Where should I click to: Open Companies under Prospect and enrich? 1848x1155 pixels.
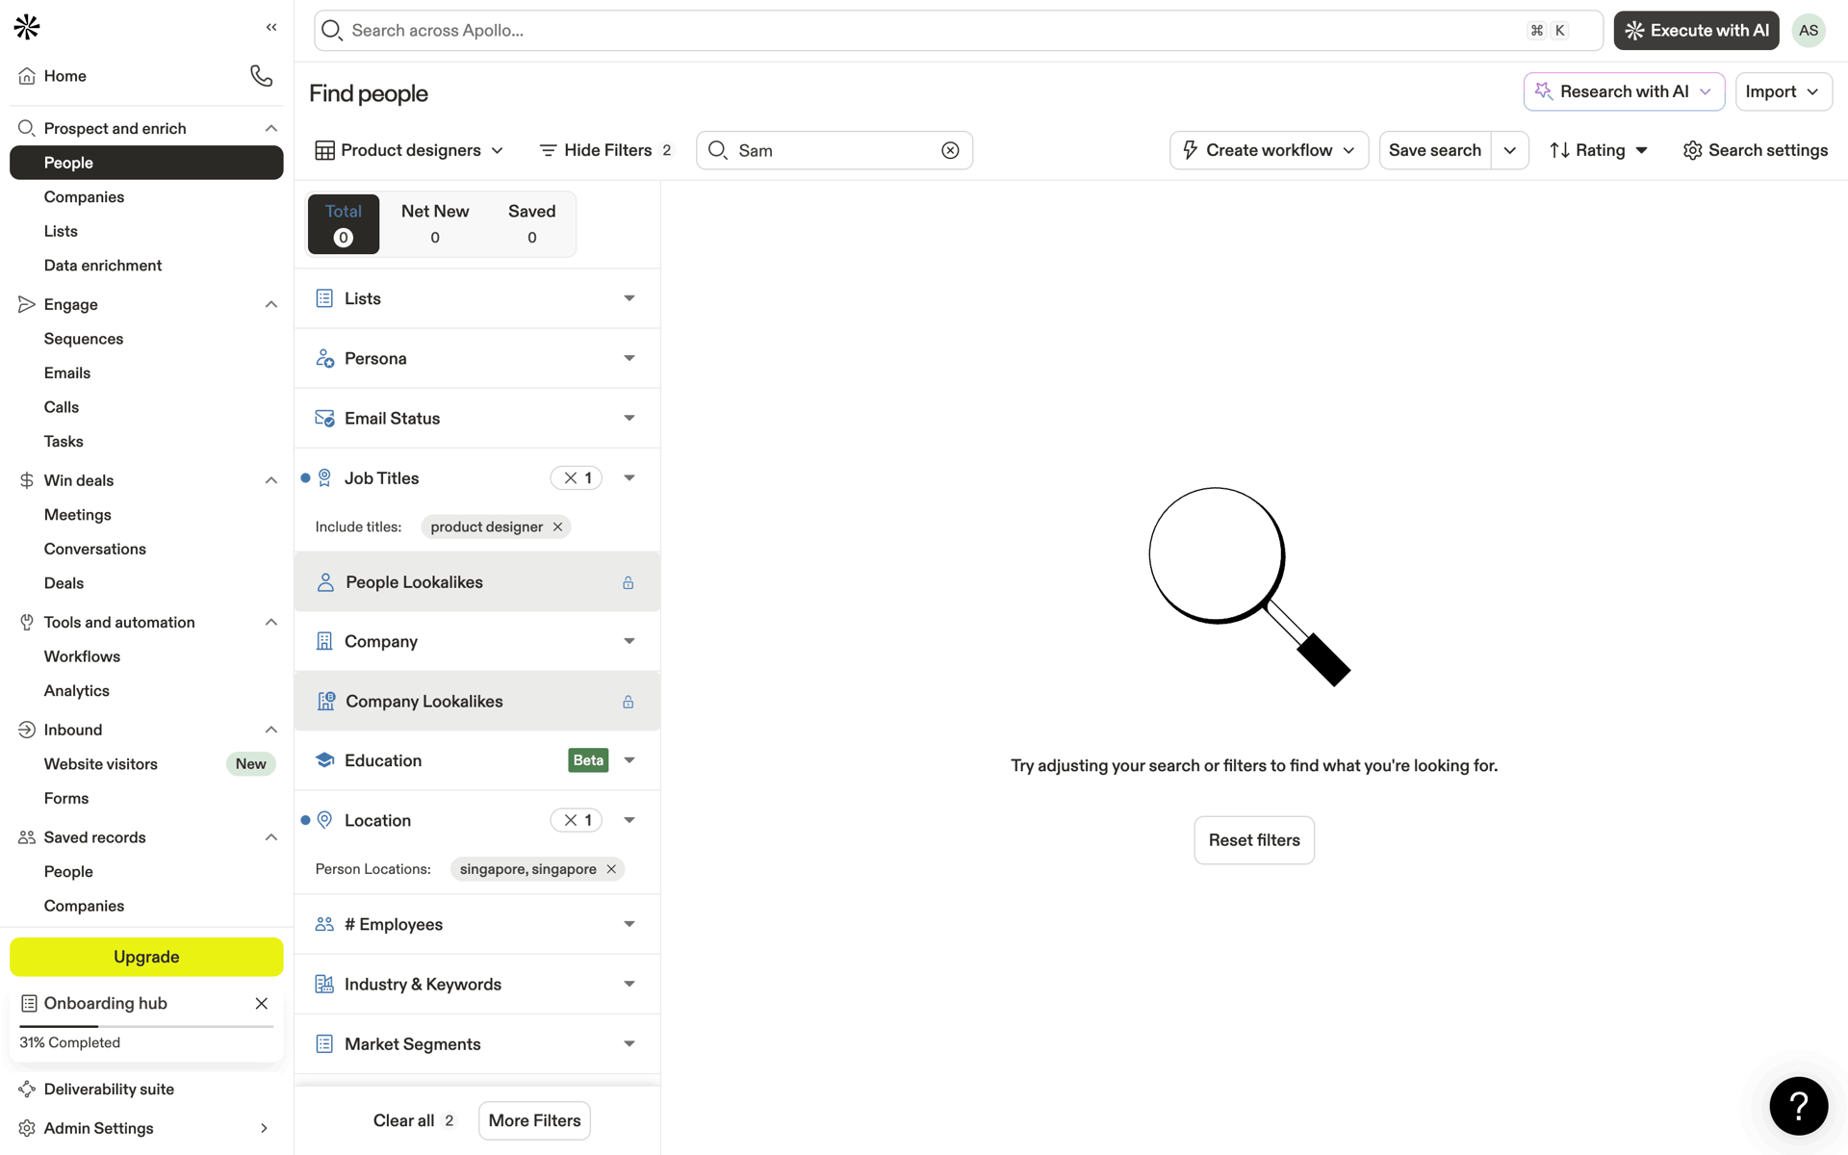click(84, 197)
